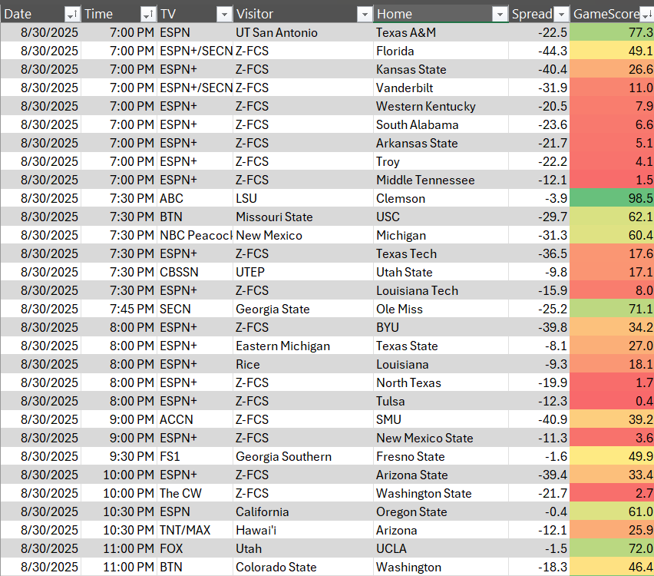Open the Spread column filter dropdown
The image size is (654, 576).
[x=562, y=15]
